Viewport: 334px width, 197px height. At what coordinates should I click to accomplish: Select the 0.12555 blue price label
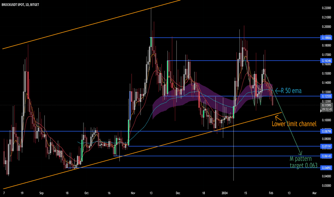coord(326,96)
